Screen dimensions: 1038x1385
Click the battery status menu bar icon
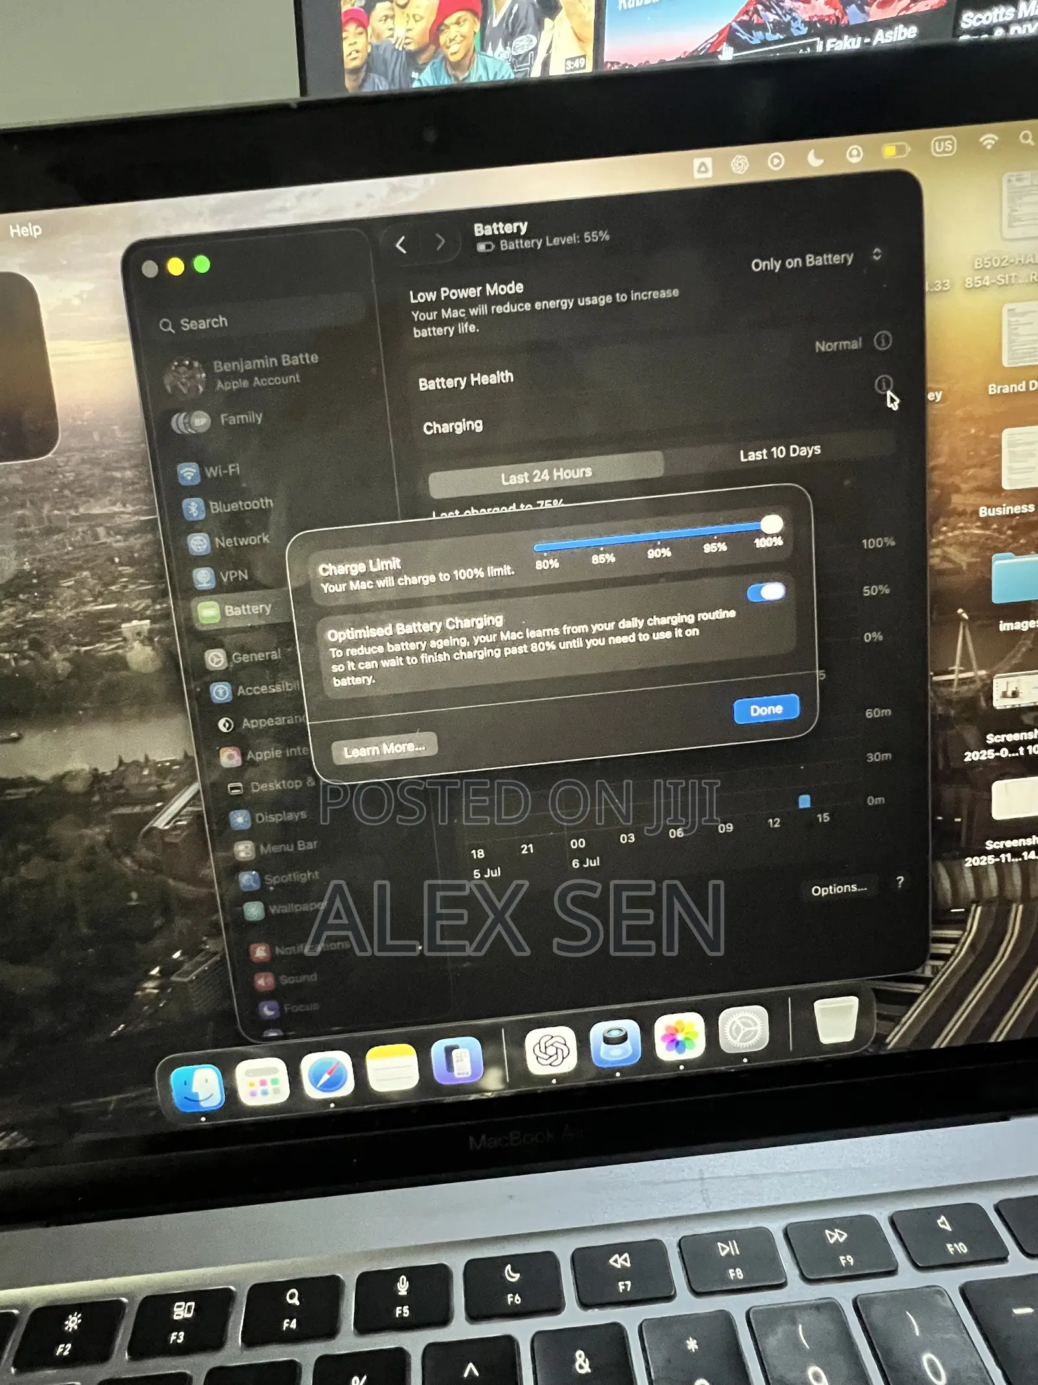coord(895,151)
